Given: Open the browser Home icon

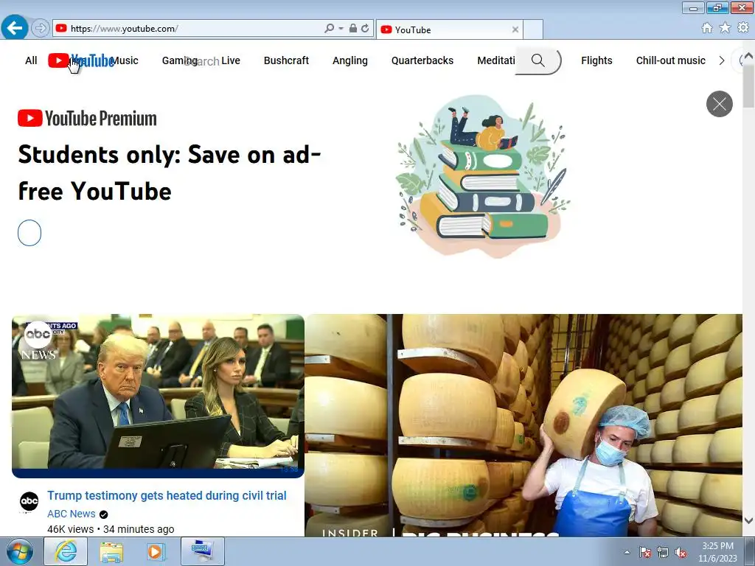Looking at the screenshot, I should [x=707, y=28].
